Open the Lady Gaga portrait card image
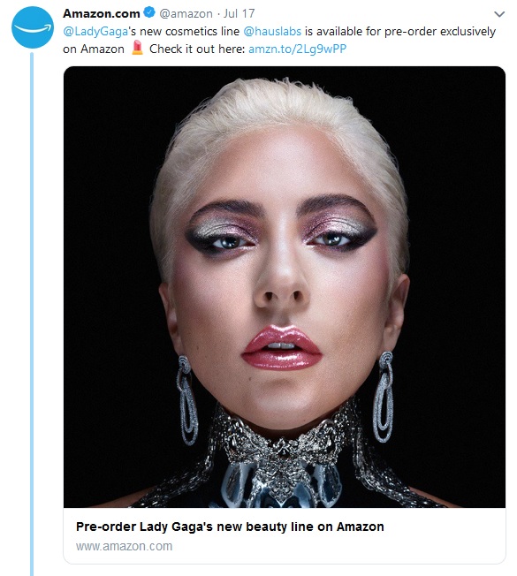Viewport: 517px width, 576px height. coord(285,287)
